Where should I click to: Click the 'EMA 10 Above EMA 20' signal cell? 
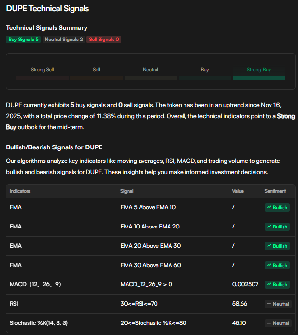pos(150,227)
